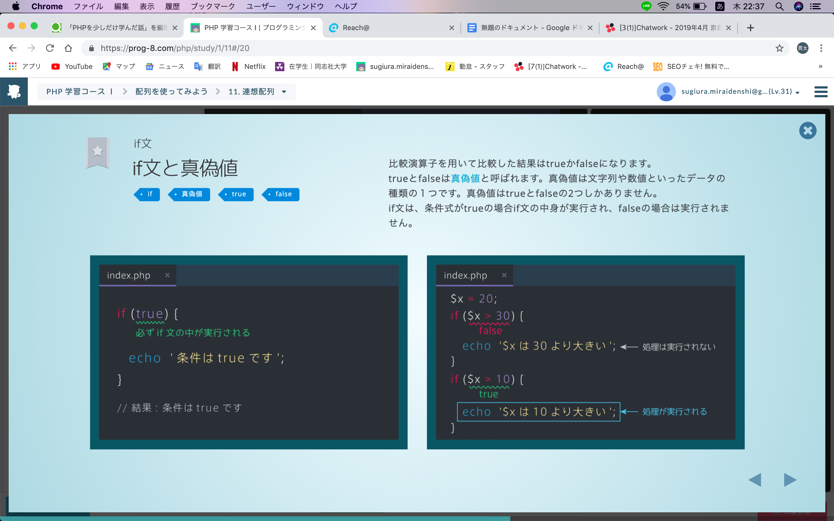The height and width of the screenshot is (521, 834).
Task: Open a new browser tab
Action: click(751, 28)
